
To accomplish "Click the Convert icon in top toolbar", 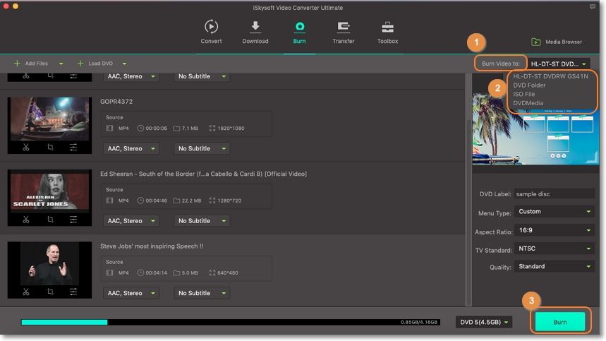I will coord(211,28).
